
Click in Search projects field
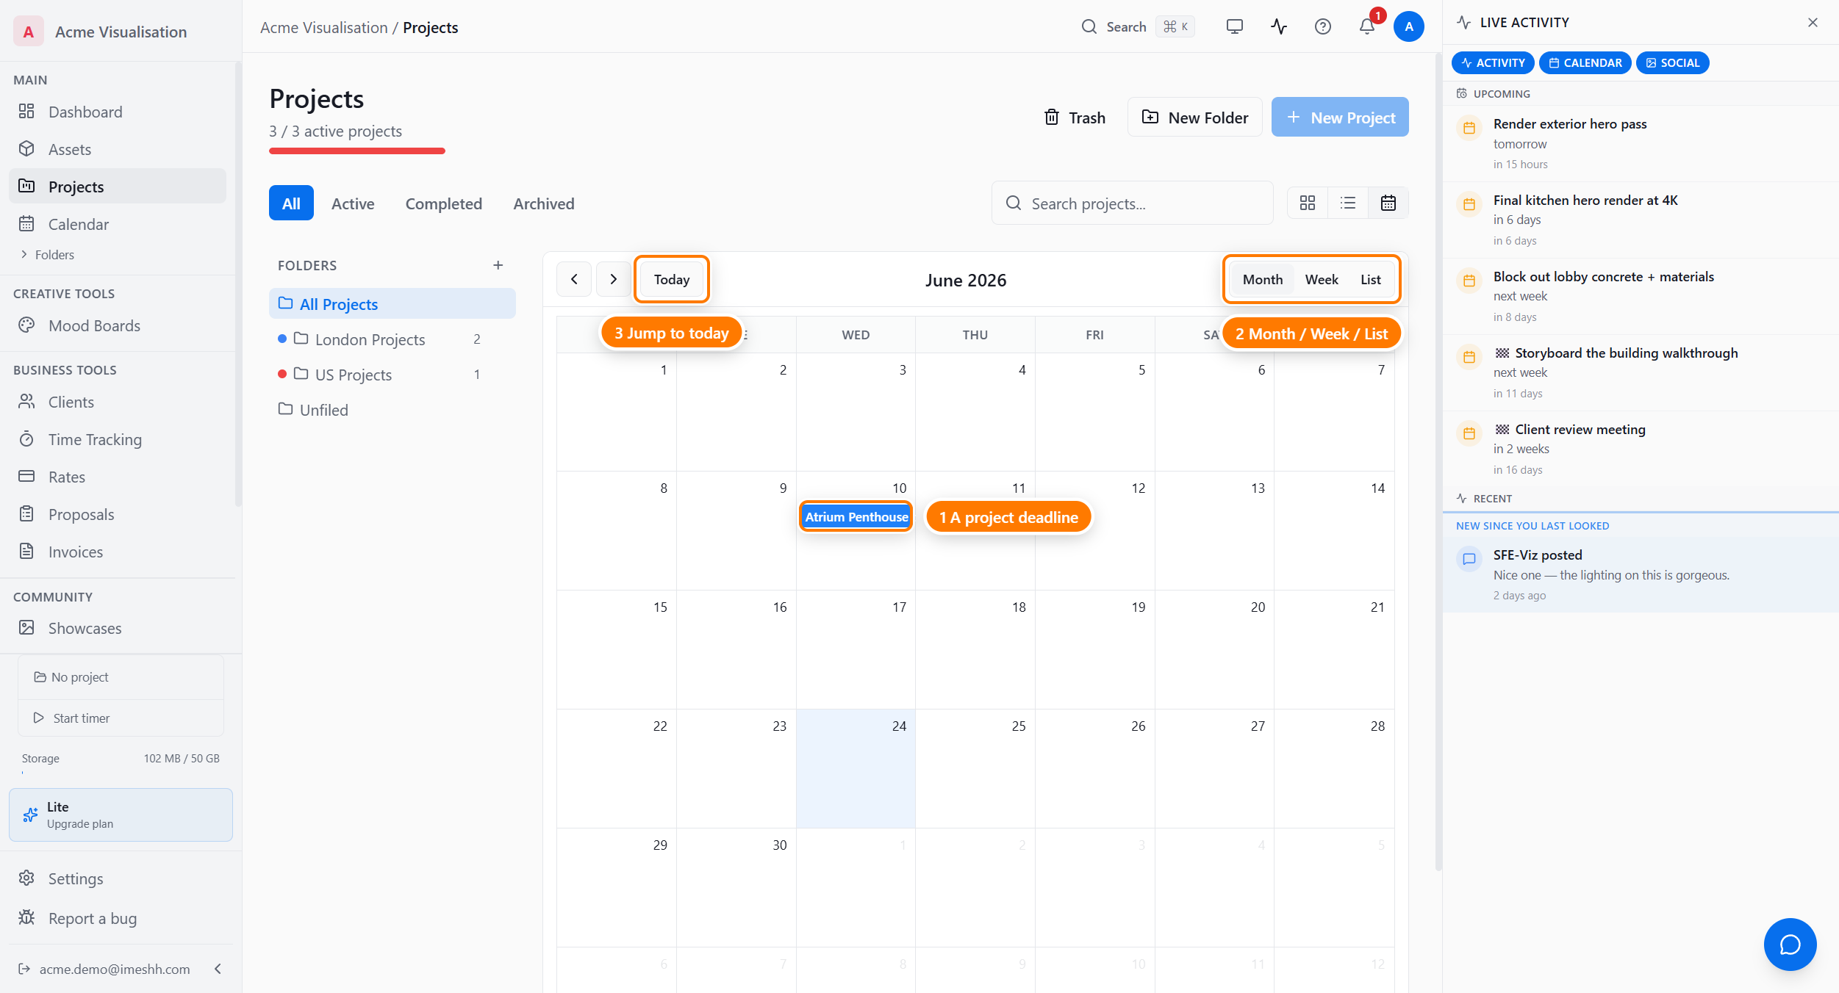click(1133, 203)
